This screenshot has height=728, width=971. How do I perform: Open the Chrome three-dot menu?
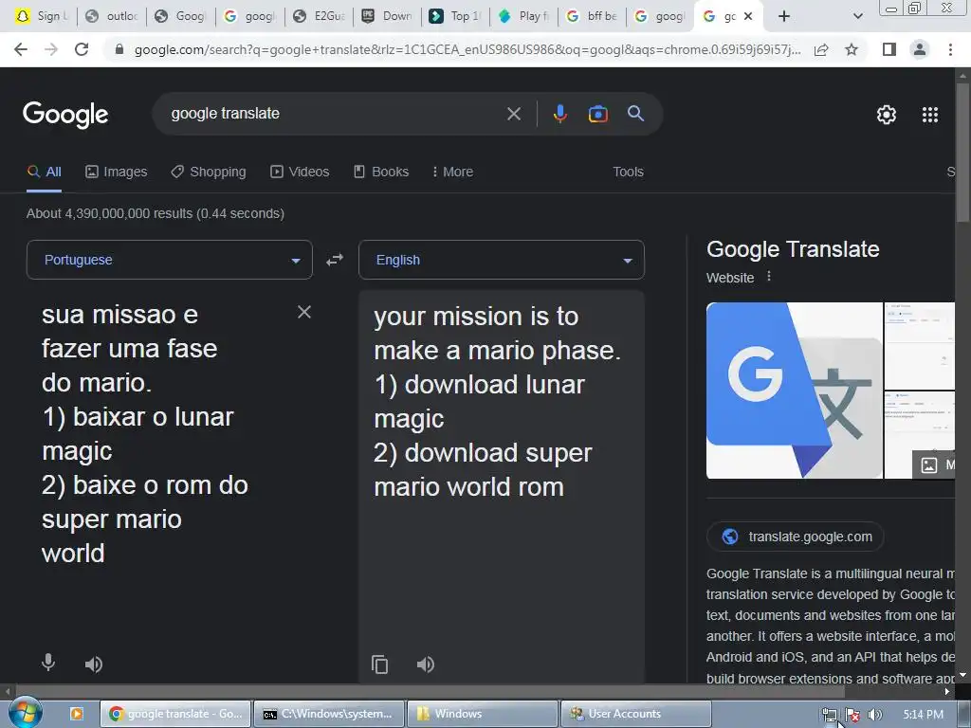tap(950, 49)
